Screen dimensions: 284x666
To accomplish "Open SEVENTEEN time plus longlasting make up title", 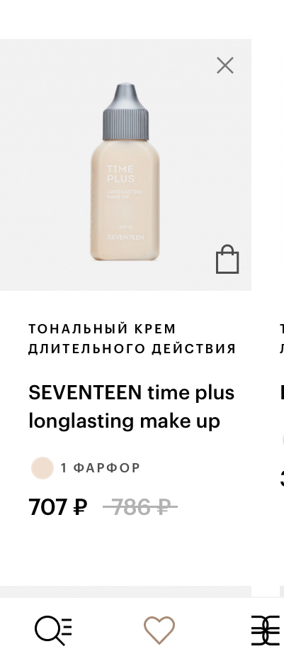I will pos(132,406).
